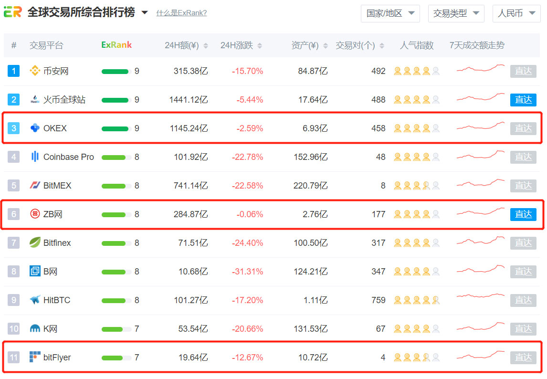Click the 直达 button for Coinbase Pro
Image resolution: width=547 pixels, height=379 pixels.
point(523,157)
